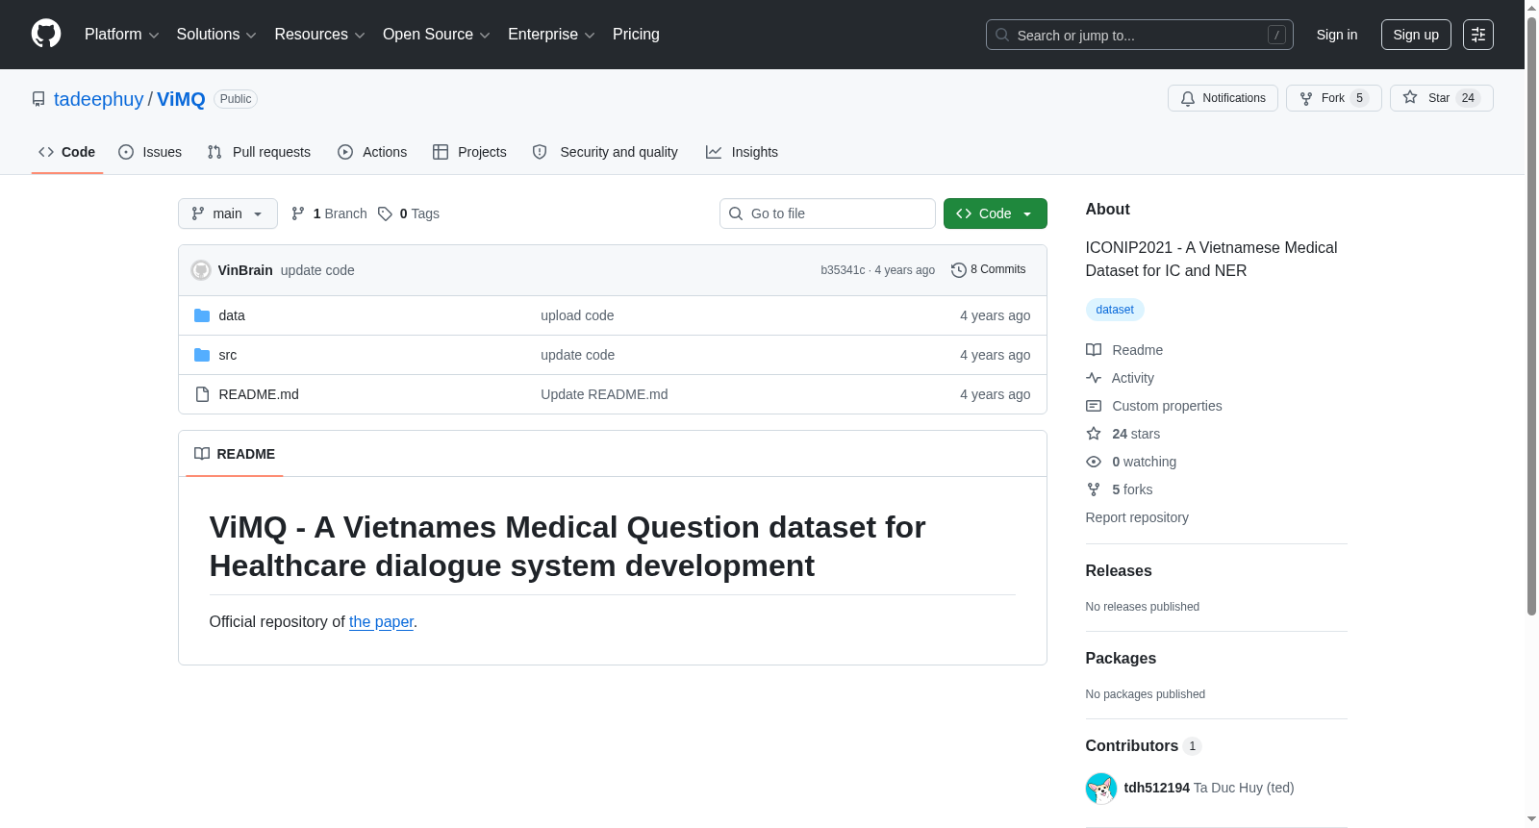Open the ViMQ repository name link
Screen dimensions: 1539x828
point(181,99)
